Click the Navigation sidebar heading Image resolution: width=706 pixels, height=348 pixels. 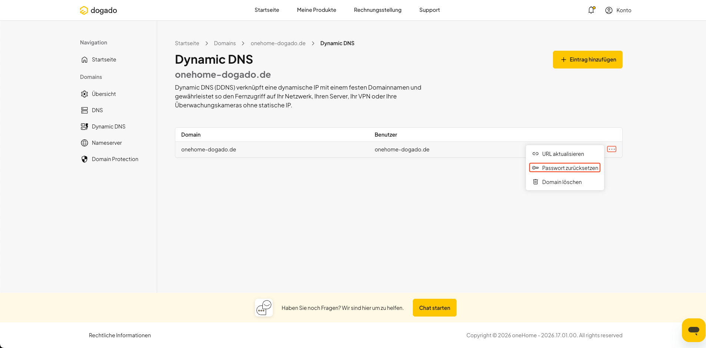tap(93, 43)
